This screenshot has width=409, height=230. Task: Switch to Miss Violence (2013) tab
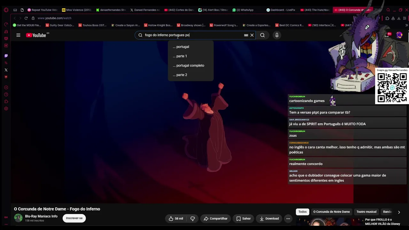(x=76, y=10)
